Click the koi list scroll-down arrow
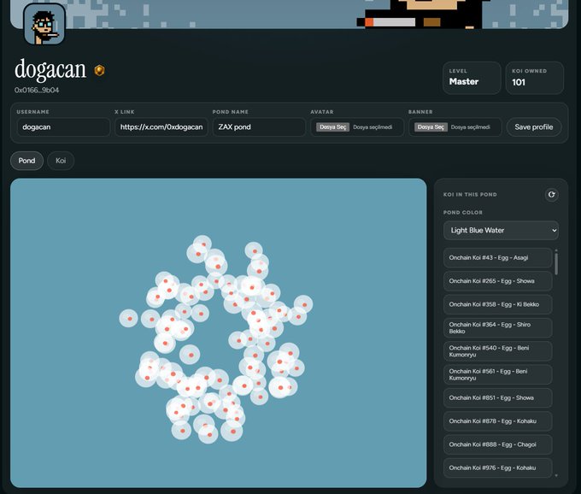This screenshot has width=581, height=494. click(556, 475)
